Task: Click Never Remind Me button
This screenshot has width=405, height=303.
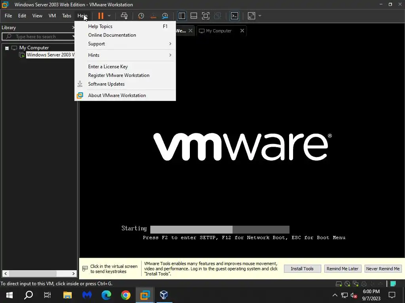Action: 383,269
